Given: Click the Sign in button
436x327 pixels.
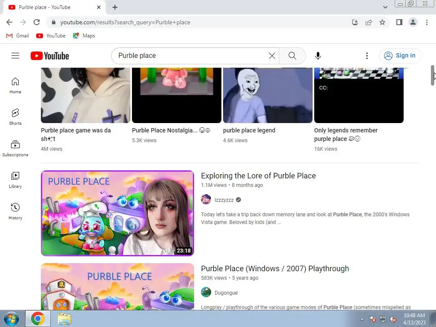Looking at the screenshot, I should (x=400, y=56).
